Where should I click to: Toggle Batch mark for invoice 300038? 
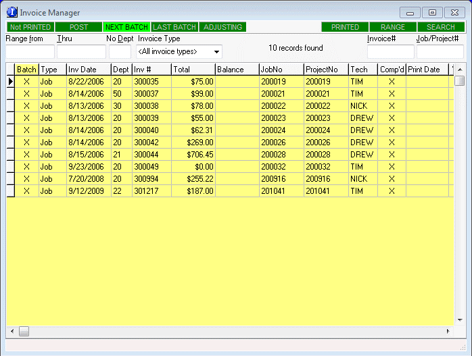27,106
